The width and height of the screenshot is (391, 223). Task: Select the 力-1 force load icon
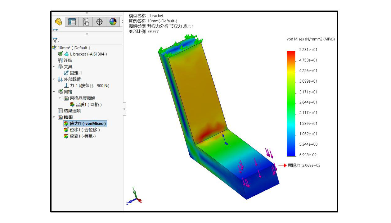click(x=66, y=86)
